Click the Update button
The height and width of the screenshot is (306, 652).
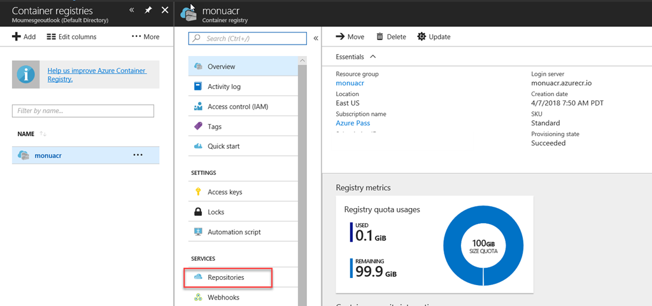434,37
